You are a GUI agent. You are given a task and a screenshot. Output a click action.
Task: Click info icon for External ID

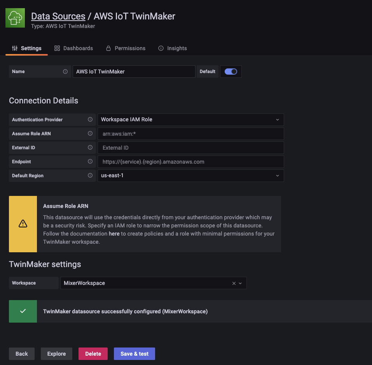[90, 148]
